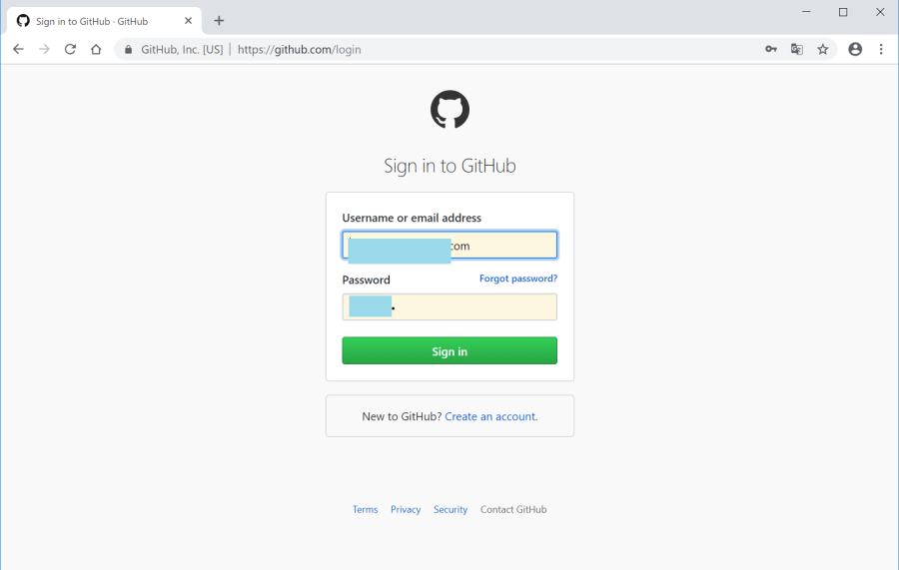Bookmark this page with the star icon

click(x=823, y=49)
